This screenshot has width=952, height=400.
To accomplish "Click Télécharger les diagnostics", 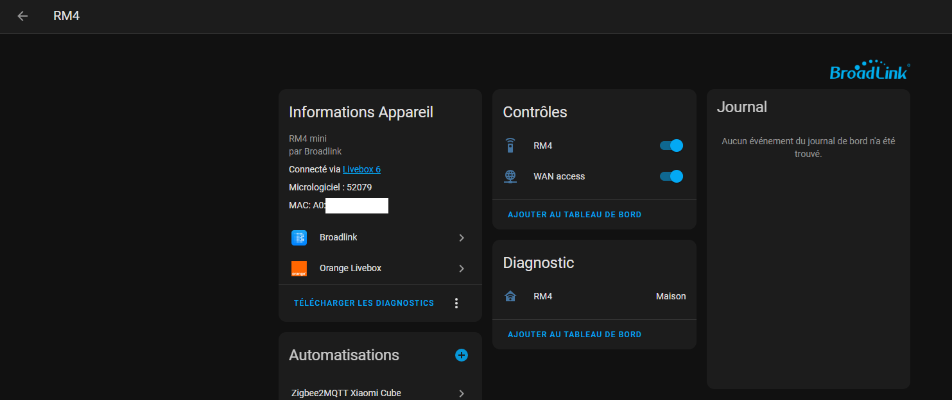I will (364, 303).
